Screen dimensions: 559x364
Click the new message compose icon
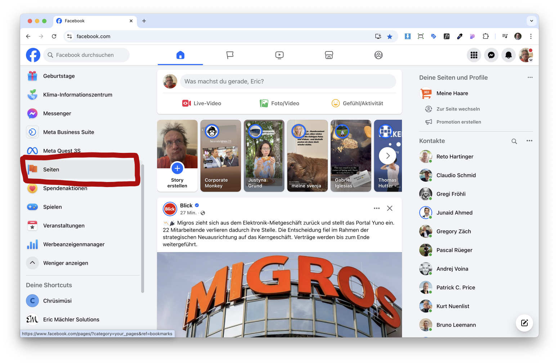tap(524, 323)
